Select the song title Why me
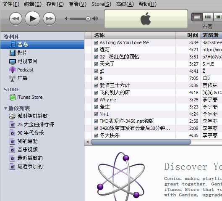The image size is (222, 201). pos(108,100)
